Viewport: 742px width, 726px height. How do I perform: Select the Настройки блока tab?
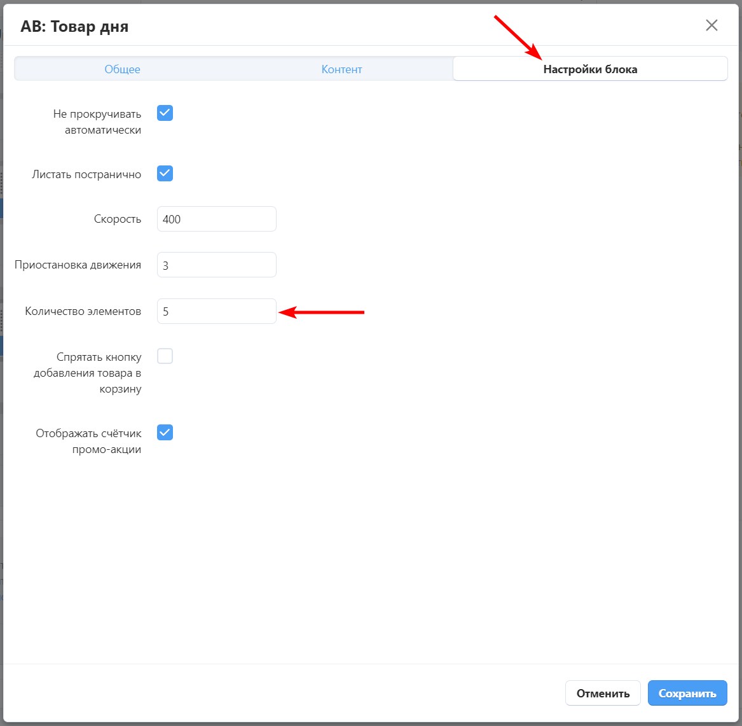point(589,69)
